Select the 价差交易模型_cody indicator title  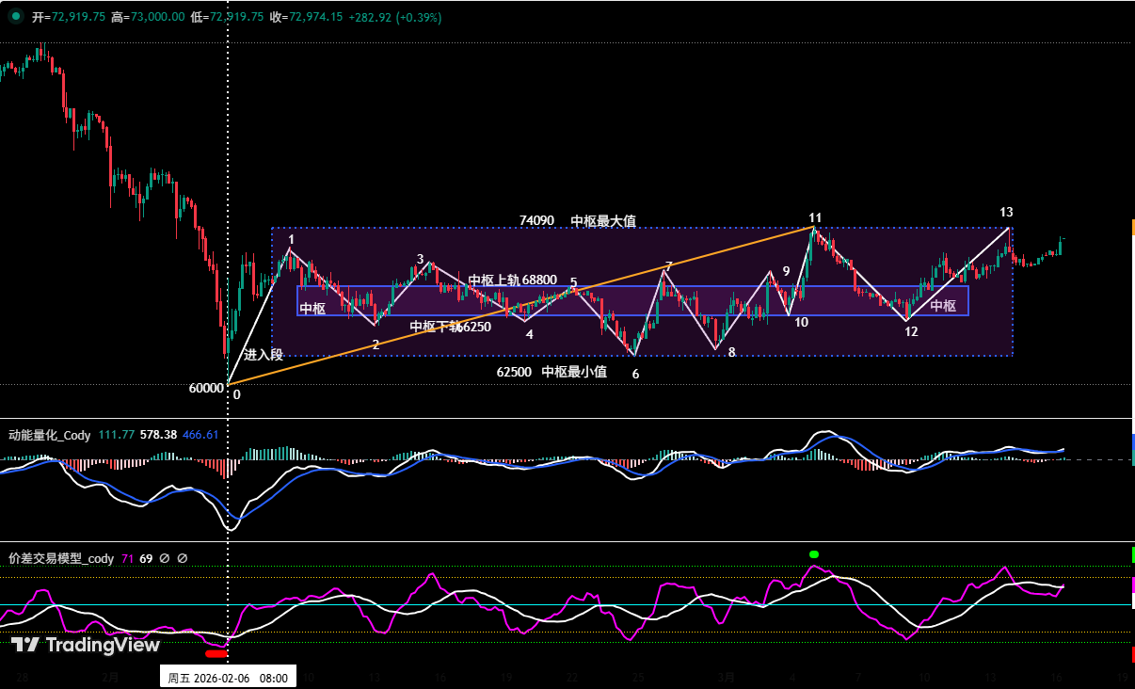(x=60, y=558)
